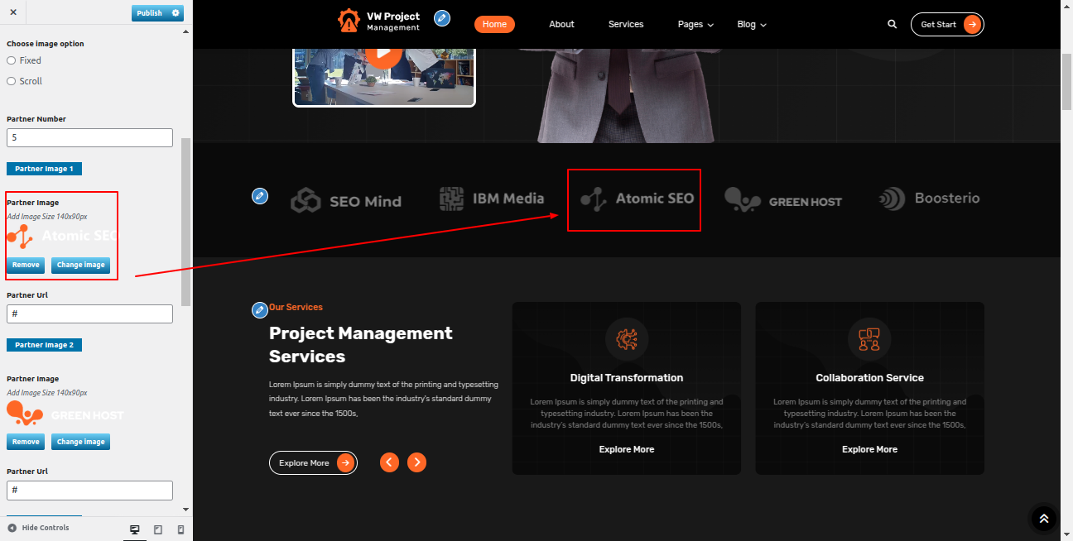
Task: Switch to mobile preview device icon
Action: (x=181, y=529)
